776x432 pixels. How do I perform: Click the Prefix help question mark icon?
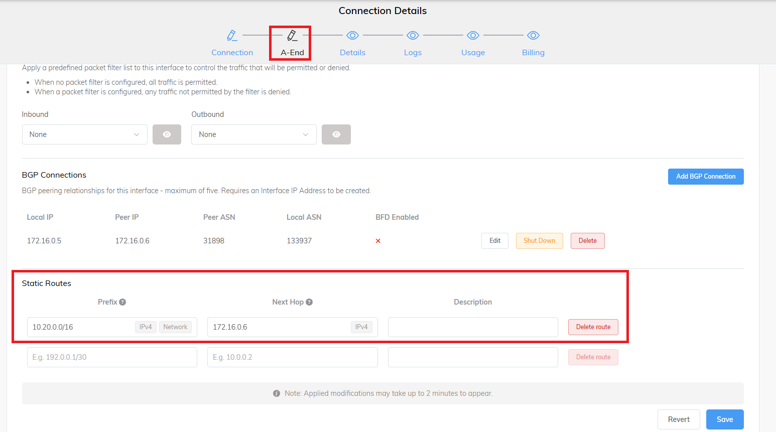[x=122, y=302]
